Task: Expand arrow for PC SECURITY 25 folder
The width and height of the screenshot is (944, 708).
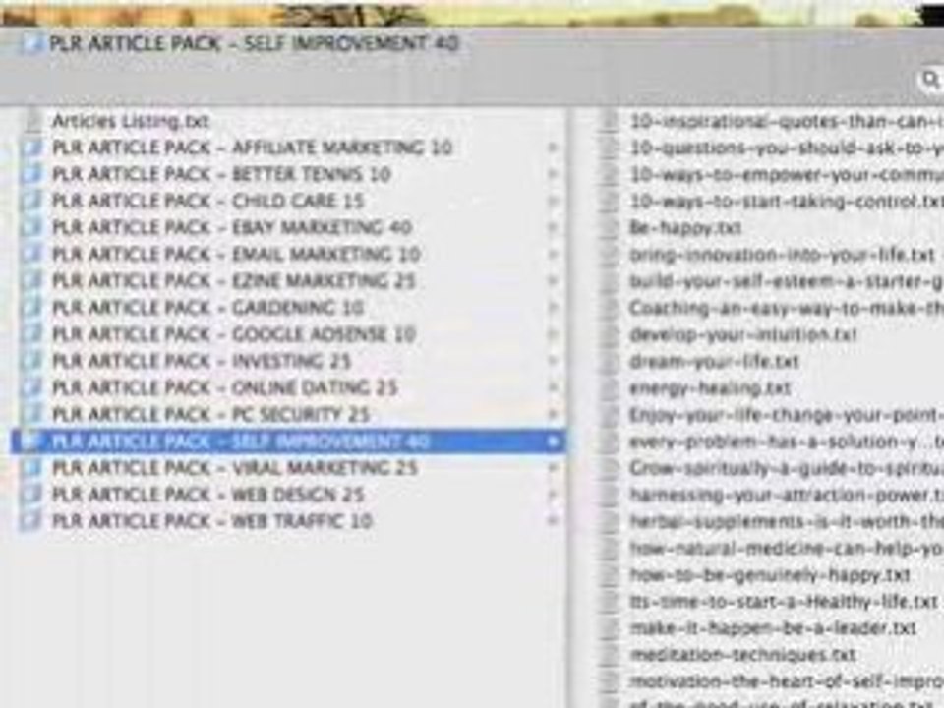Action: pos(552,414)
